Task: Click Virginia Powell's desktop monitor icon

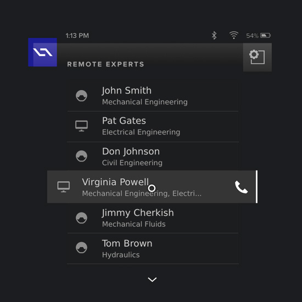Action: pos(64,187)
